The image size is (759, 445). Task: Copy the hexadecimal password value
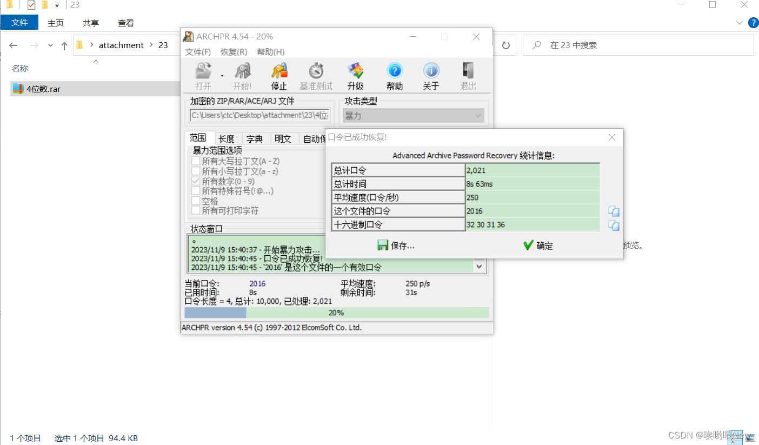(x=614, y=225)
